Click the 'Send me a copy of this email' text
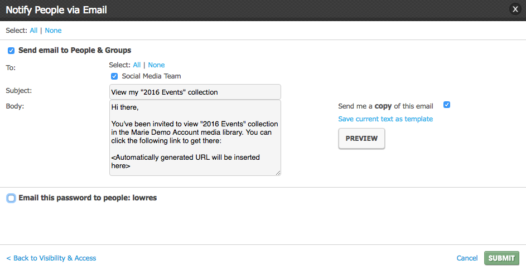The width and height of the screenshot is (526, 275). pyautogui.click(x=385, y=106)
